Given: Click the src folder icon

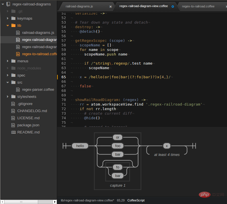Looking at the screenshot, I should [13, 82].
